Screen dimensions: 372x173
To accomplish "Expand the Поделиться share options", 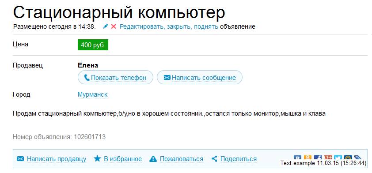I will click(239, 159).
